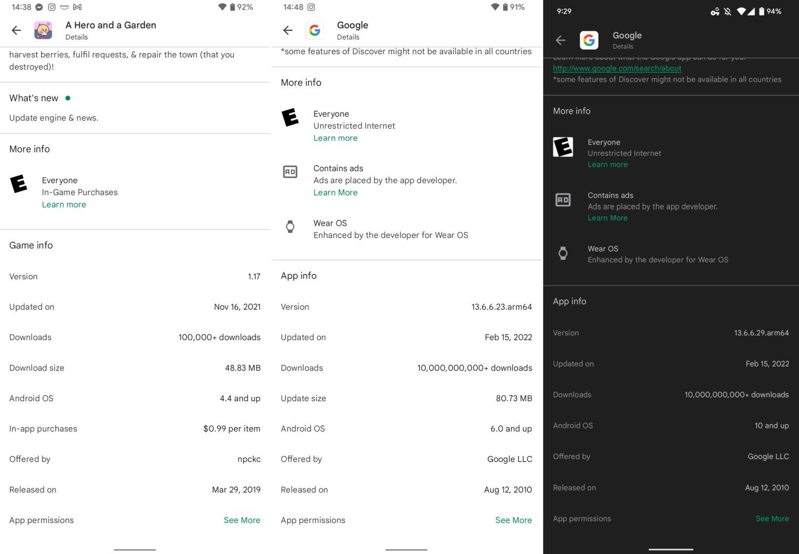Open google.com/search/about link
The height and width of the screenshot is (554, 799).
pos(617,68)
